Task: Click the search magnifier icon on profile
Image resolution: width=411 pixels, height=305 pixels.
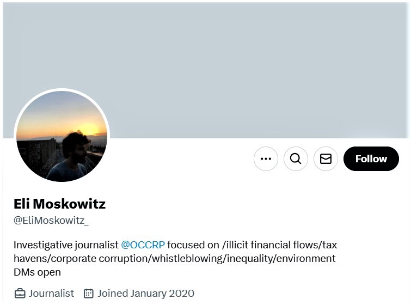Action: coord(296,159)
